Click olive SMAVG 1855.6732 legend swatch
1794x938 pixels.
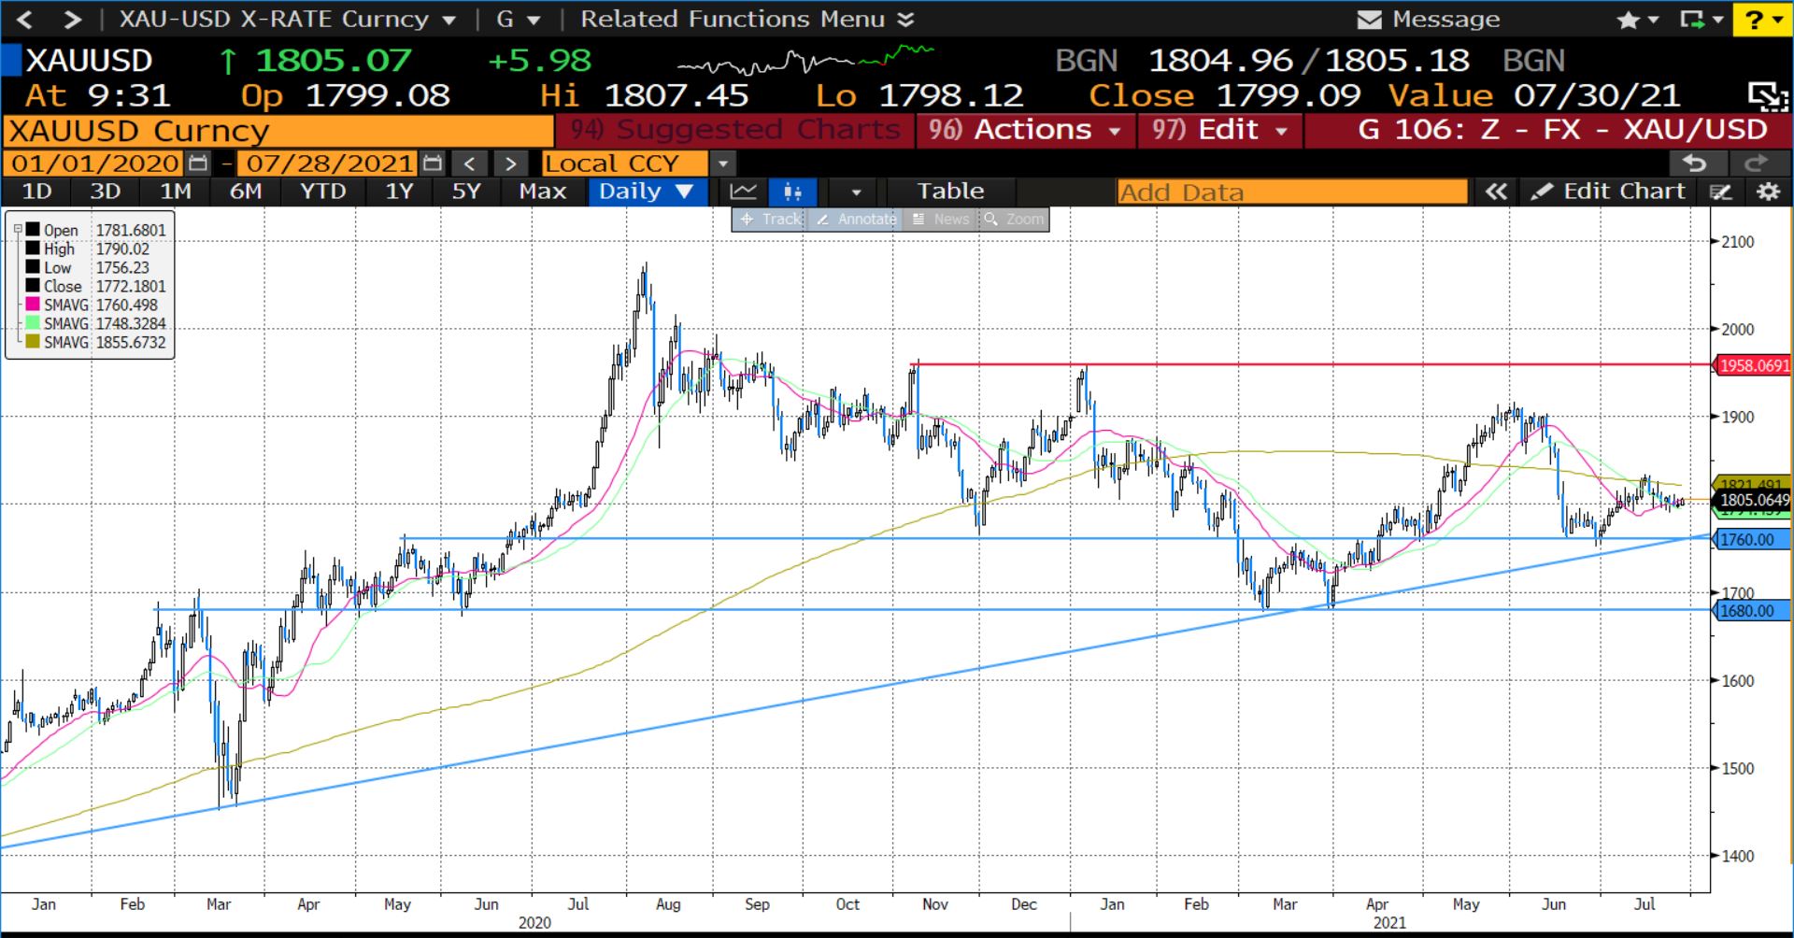33,342
